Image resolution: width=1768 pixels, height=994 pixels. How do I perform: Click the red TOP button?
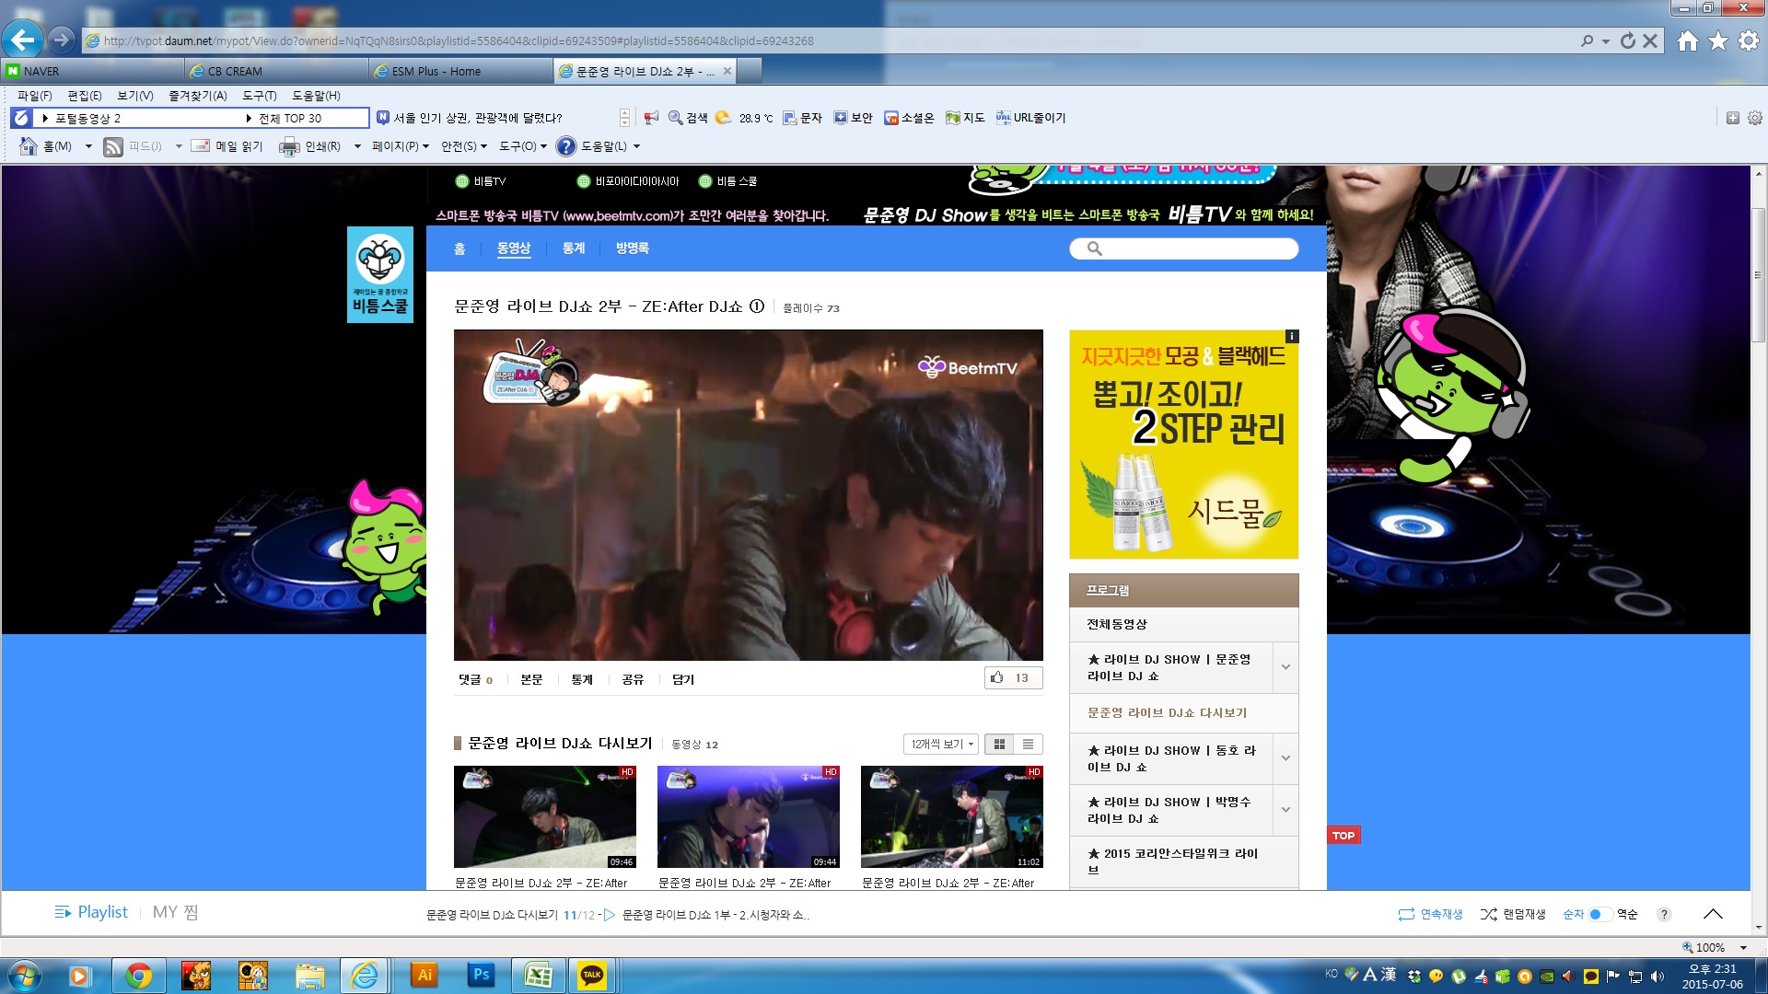(x=1343, y=835)
